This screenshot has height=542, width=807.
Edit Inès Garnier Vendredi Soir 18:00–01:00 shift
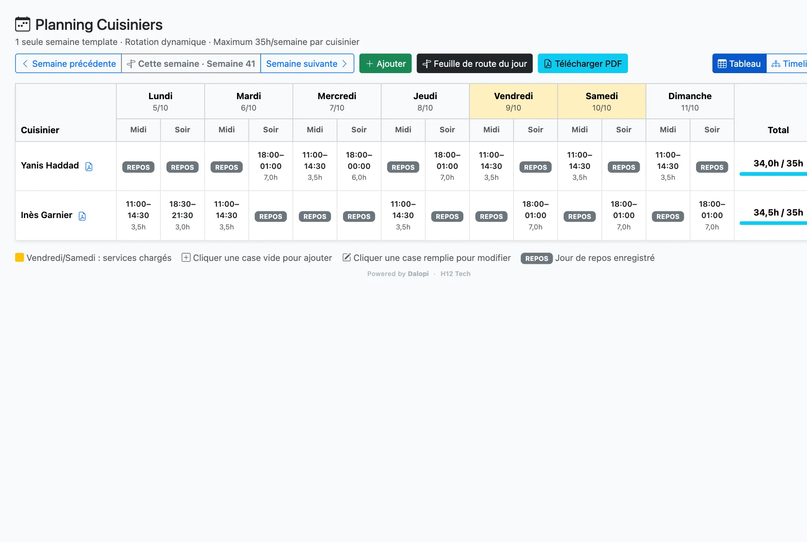point(535,216)
